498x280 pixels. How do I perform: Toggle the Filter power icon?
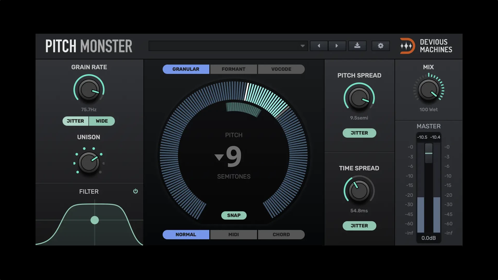pos(135,191)
